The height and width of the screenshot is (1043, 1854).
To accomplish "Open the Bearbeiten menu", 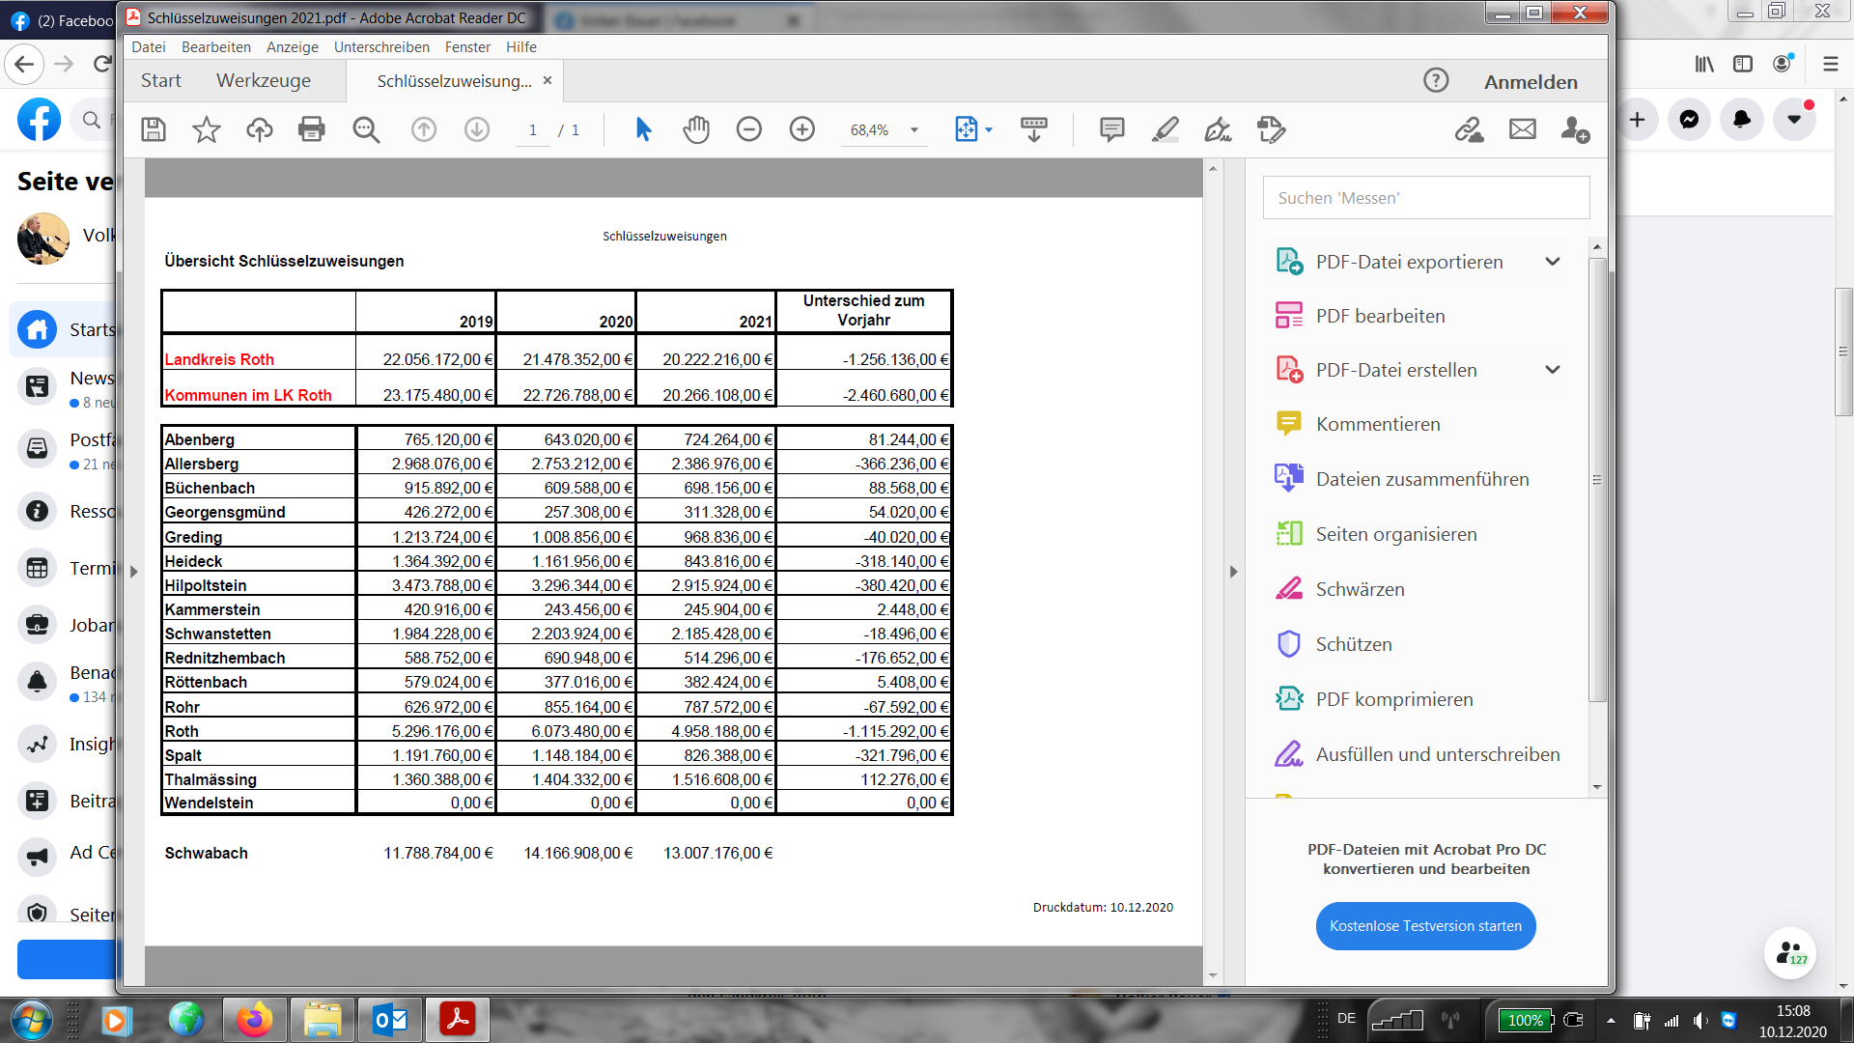I will (x=216, y=47).
